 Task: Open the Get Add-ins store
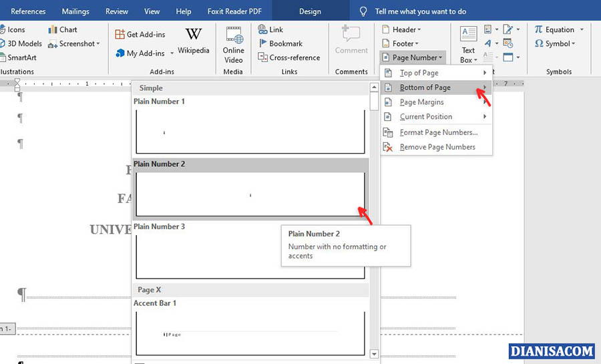pyautogui.click(x=140, y=34)
